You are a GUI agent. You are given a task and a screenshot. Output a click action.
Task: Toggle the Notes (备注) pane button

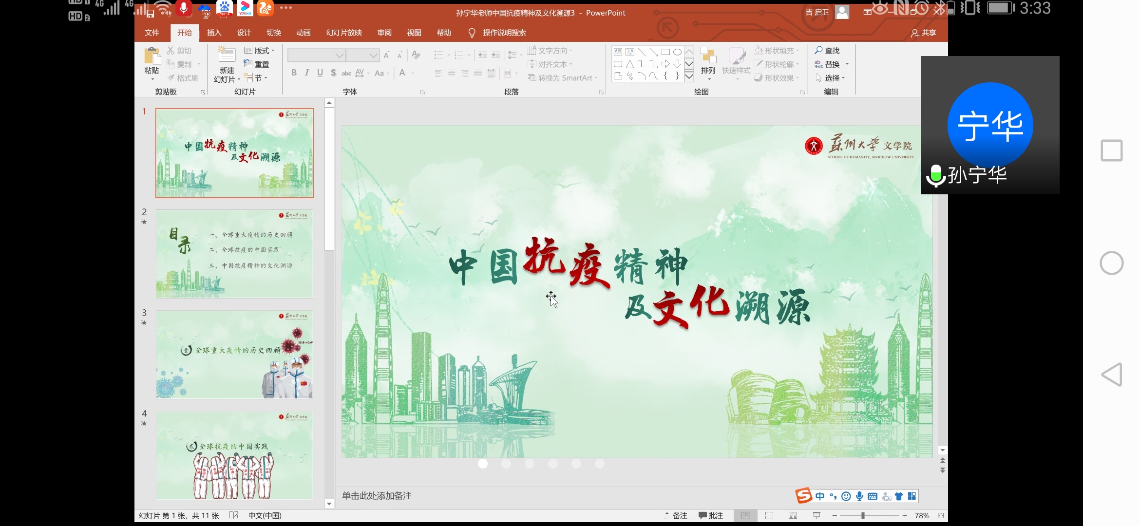(675, 515)
